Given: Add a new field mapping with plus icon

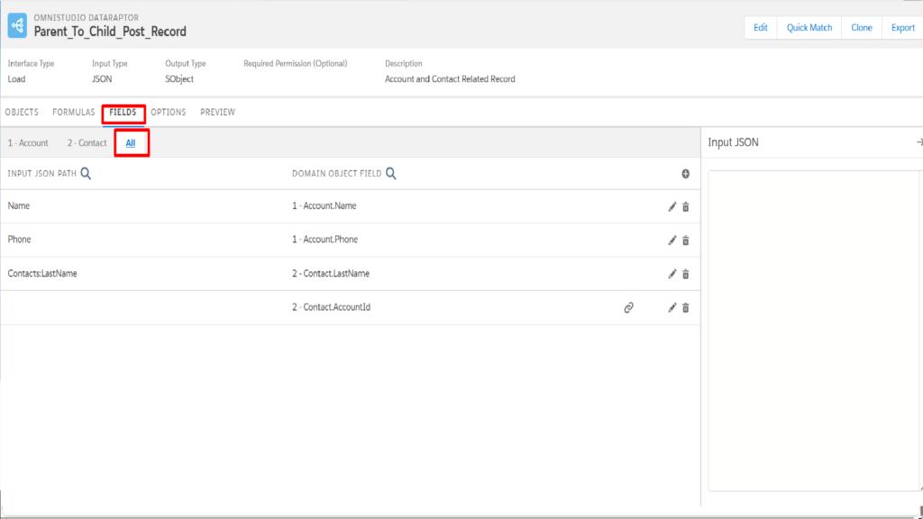Looking at the screenshot, I should tap(686, 174).
